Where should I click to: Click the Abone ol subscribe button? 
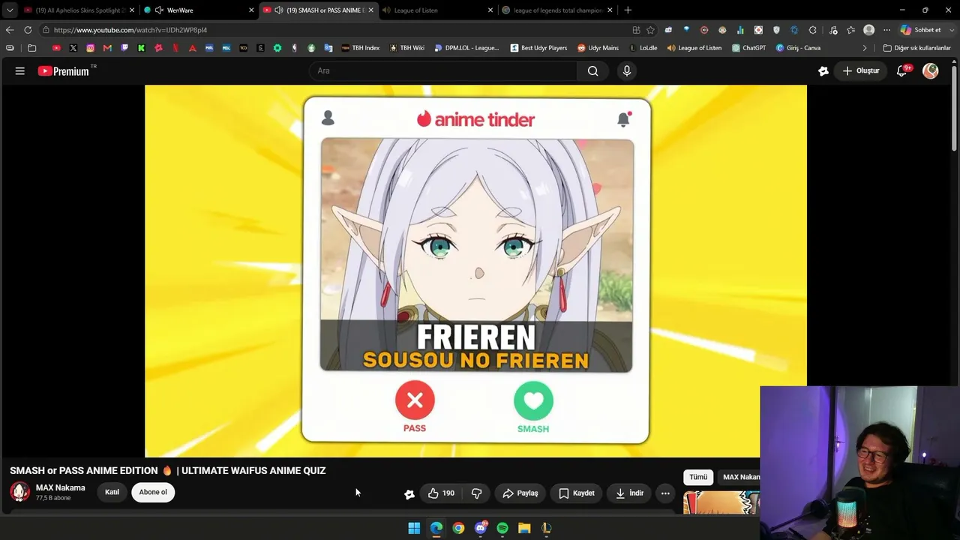click(153, 493)
